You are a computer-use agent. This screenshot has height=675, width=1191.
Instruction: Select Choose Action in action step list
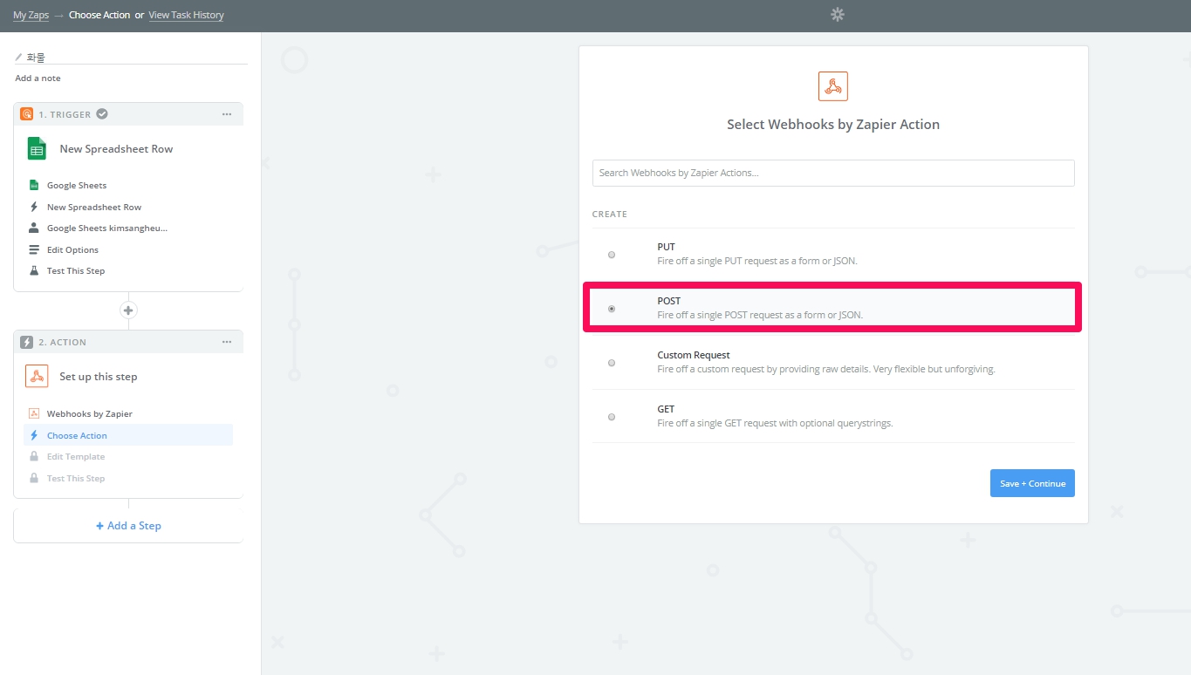click(x=77, y=436)
